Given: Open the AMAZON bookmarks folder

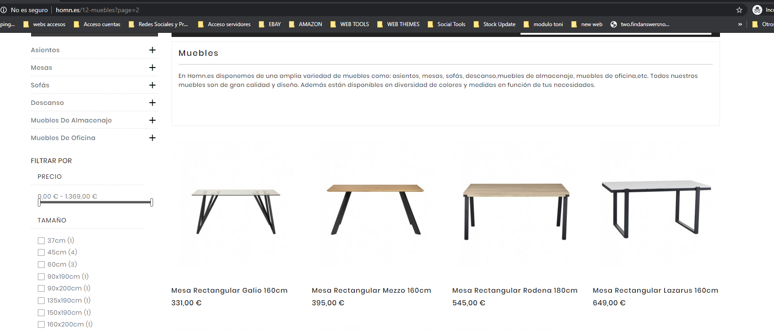Looking at the screenshot, I should click(306, 24).
